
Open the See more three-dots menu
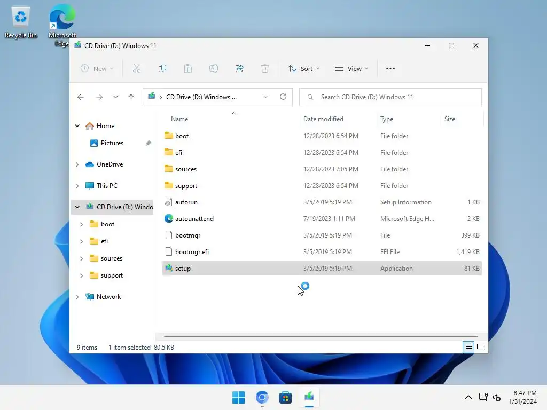coord(390,69)
